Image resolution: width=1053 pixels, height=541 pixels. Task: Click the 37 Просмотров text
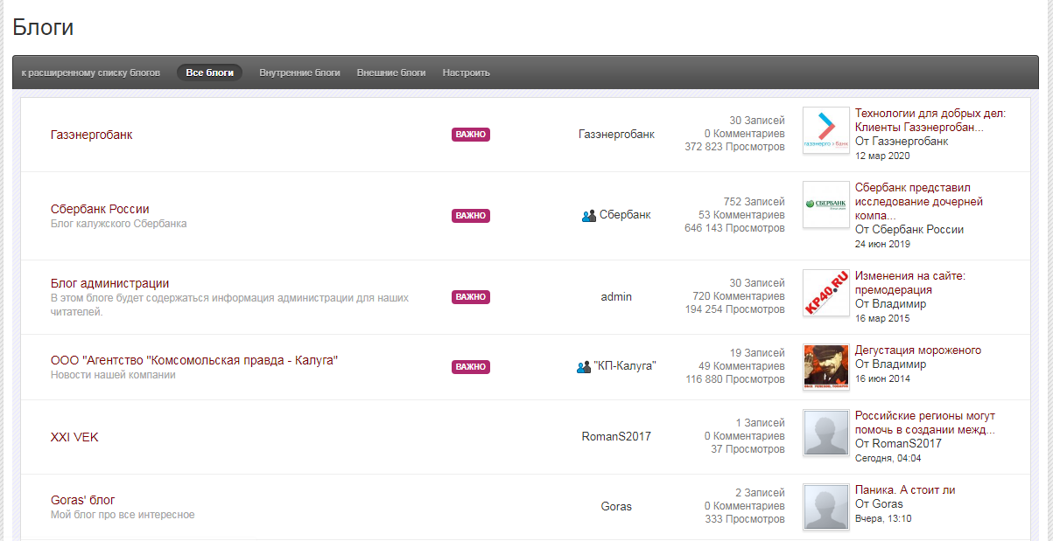coord(748,449)
